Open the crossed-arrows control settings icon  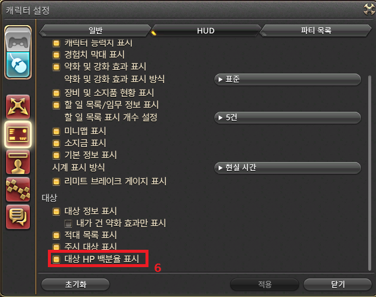pos(18,107)
